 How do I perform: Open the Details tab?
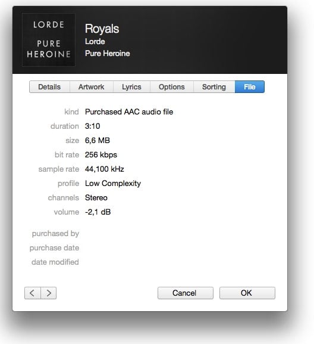click(x=49, y=87)
